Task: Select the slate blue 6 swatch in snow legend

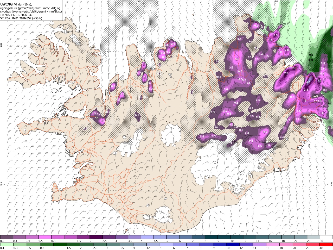Action: click(x=185, y=237)
